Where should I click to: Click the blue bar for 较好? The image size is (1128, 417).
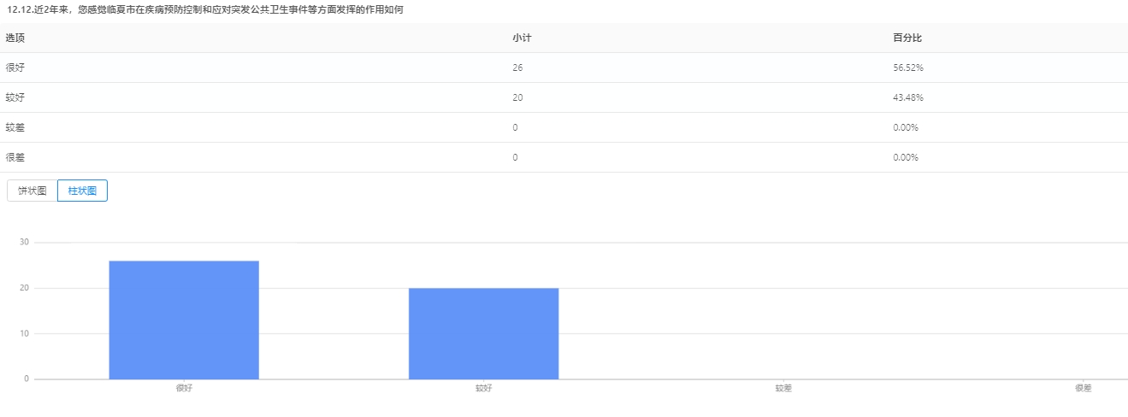[483, 333]
